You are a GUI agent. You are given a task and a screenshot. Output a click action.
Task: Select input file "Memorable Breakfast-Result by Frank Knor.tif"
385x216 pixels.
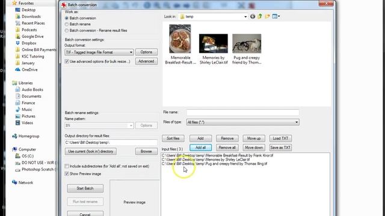217,155
